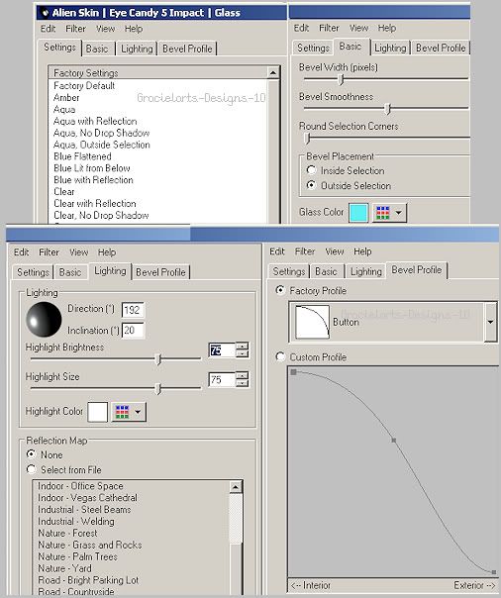
Task: Open Help menu in Settings window
Action: coord(134,29)
